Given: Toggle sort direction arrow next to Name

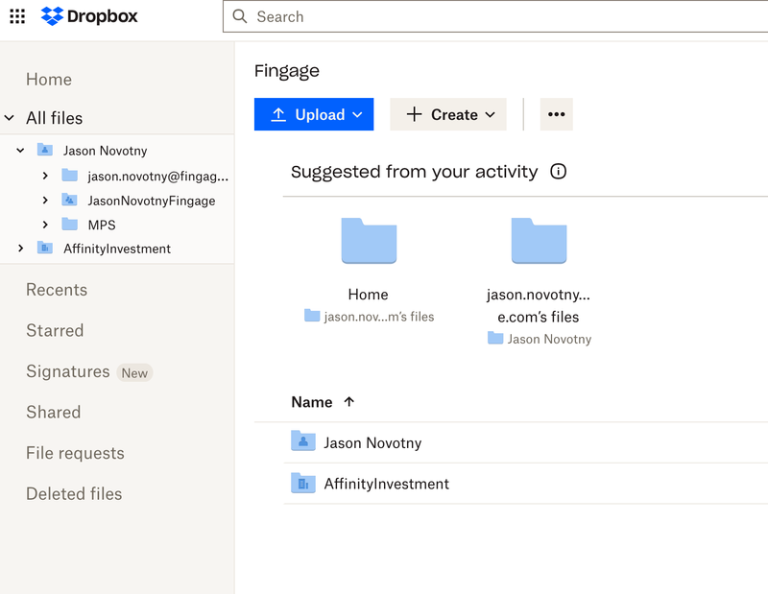Looking at the screenshot, I should coord(348,402).
